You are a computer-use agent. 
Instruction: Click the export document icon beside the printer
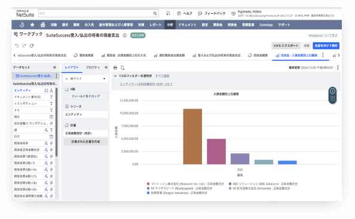point(123,67)
